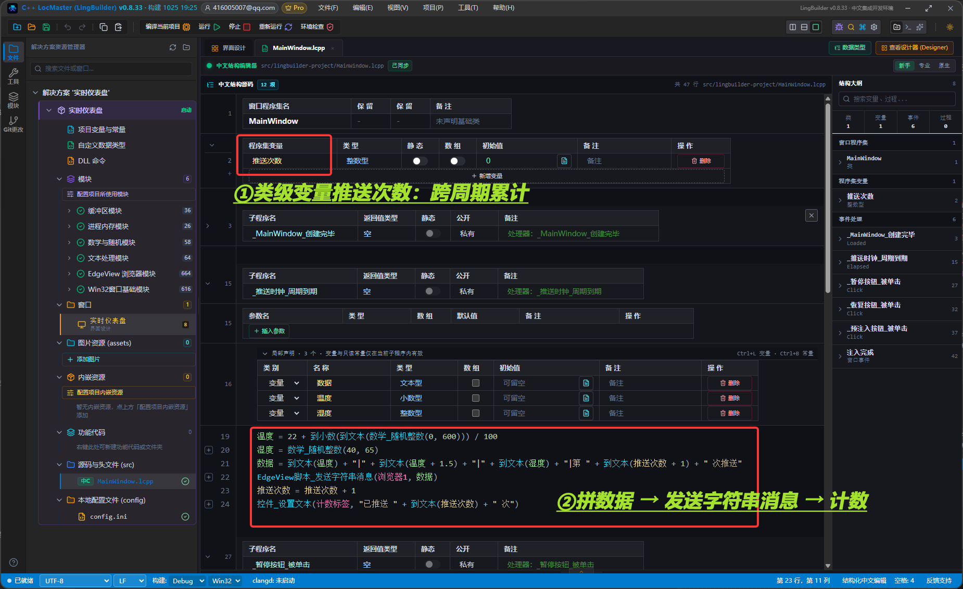The width and height of the screenshot is (963, 589).
Task: Toggle the 静态 switch for 推送次数
Action: 420,161
